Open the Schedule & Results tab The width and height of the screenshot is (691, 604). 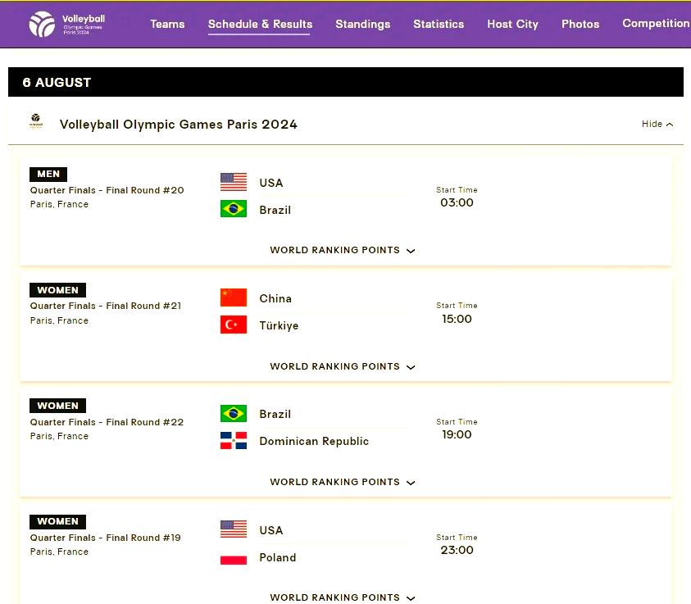(x=260, y=25)
